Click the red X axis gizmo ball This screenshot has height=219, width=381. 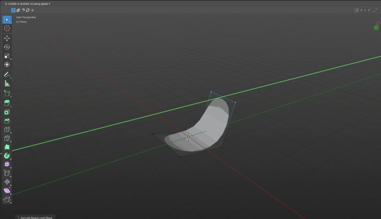[378, 23]
